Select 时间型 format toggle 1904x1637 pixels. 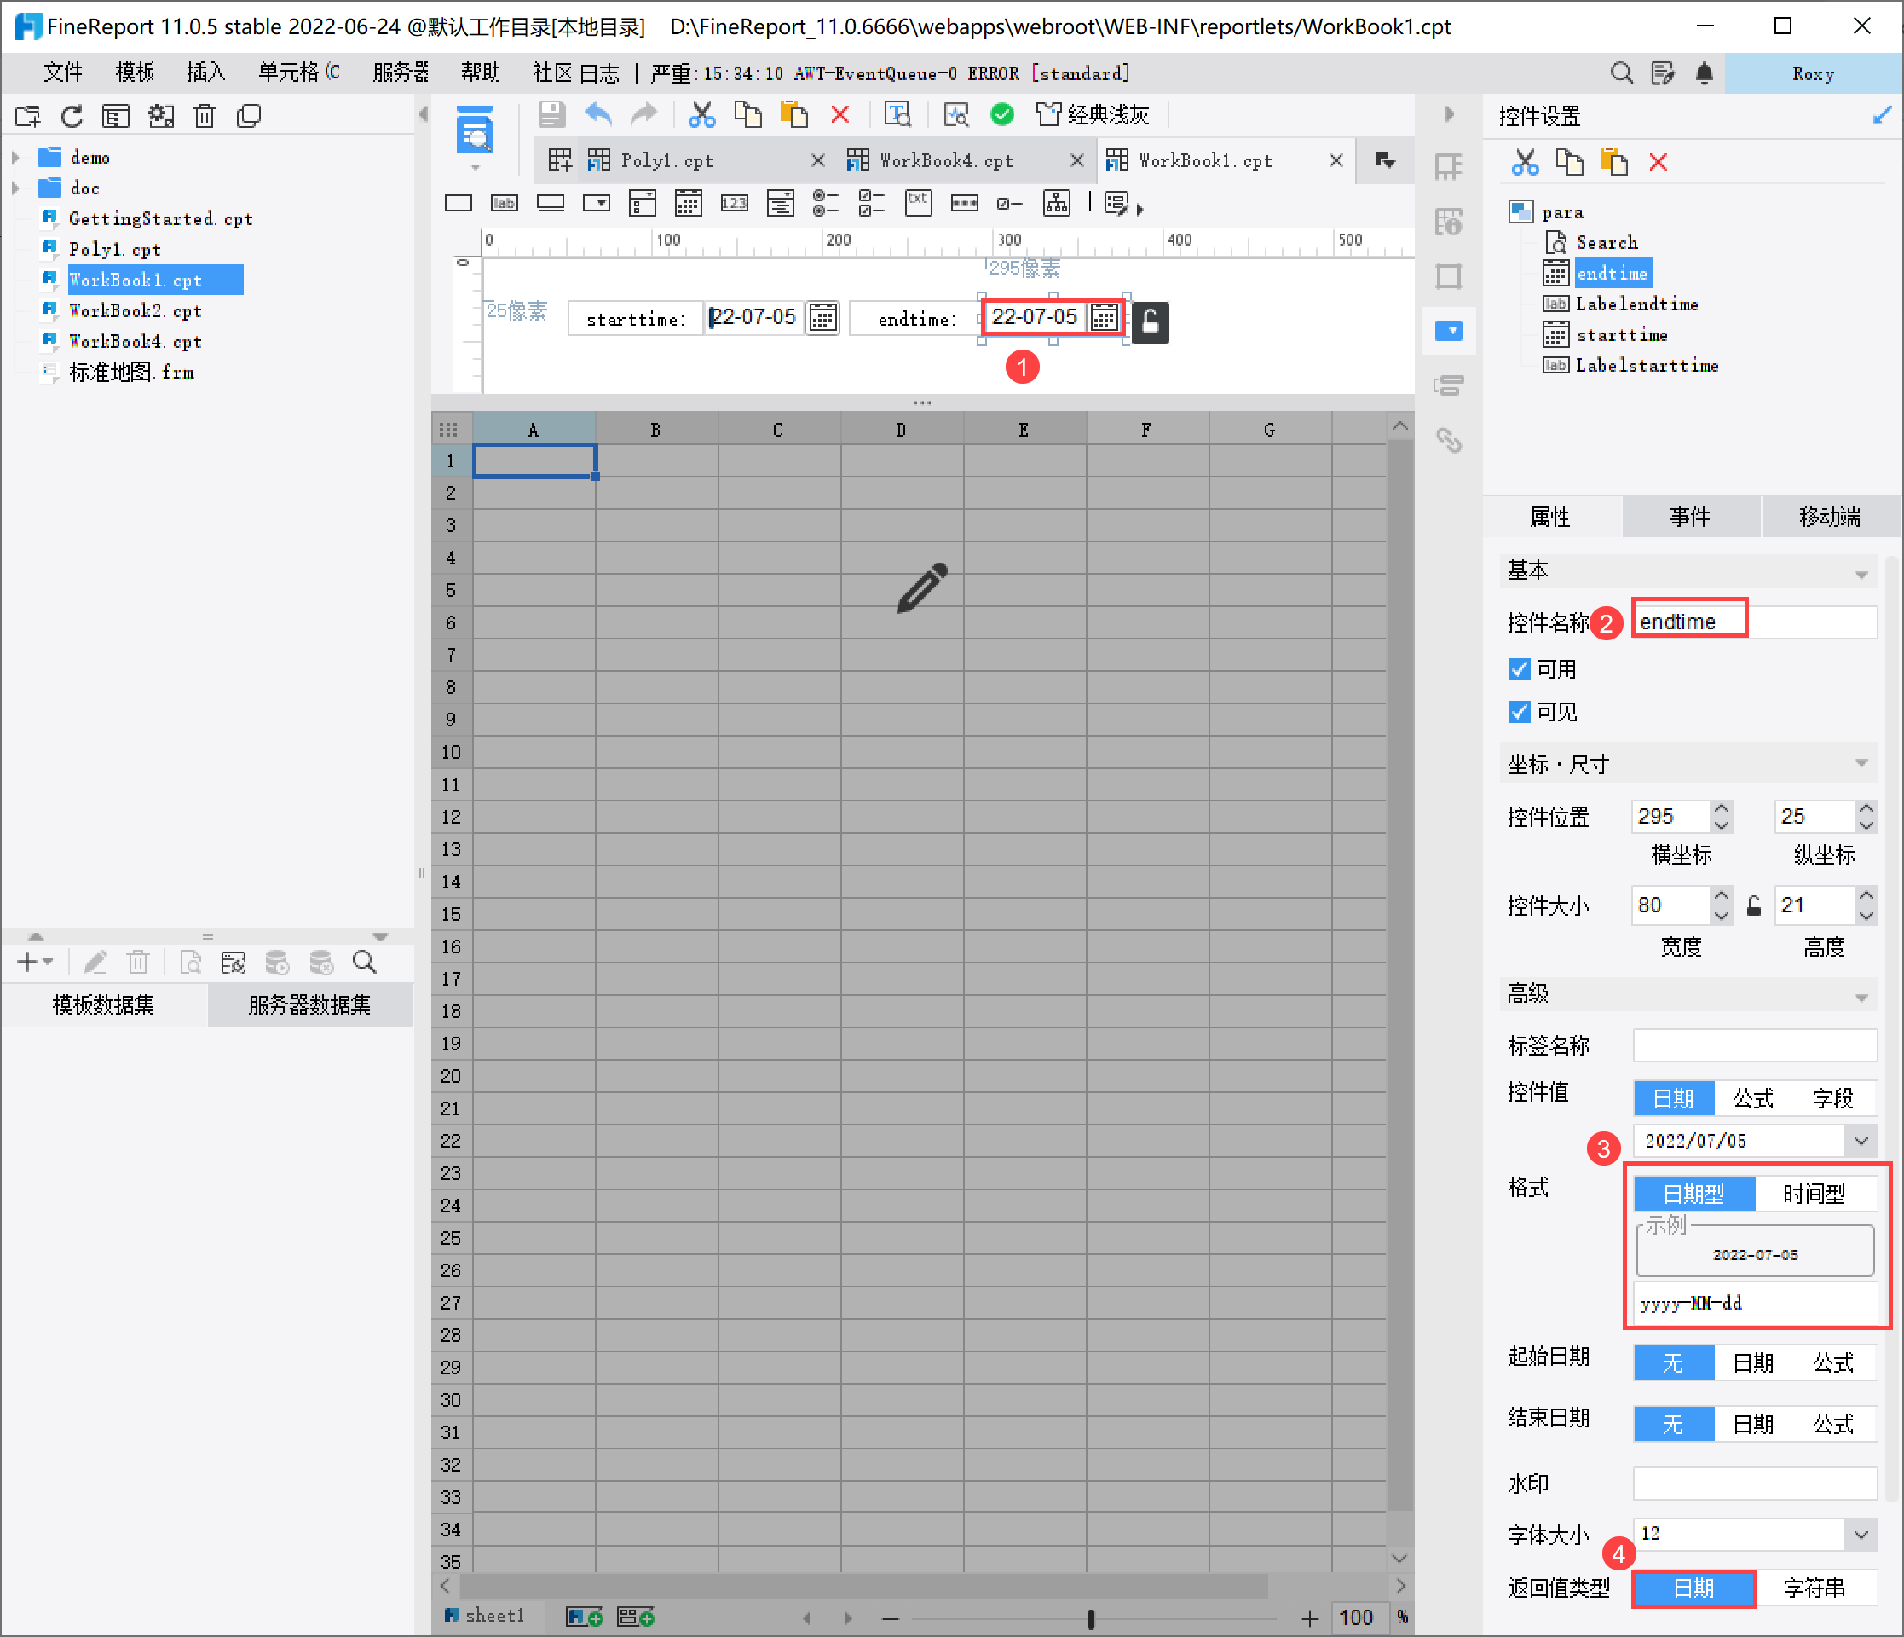pyautogui.click(x=1813, y=1194)
